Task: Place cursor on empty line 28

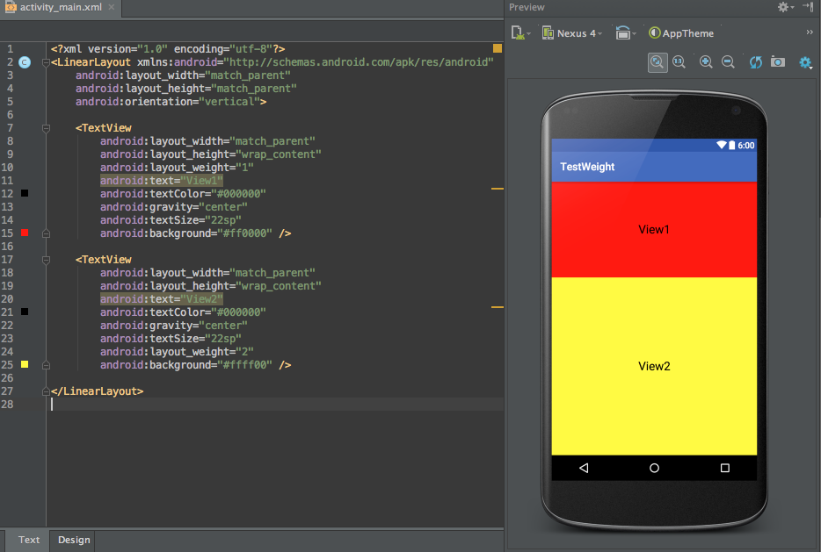Action: coord(277,404)
